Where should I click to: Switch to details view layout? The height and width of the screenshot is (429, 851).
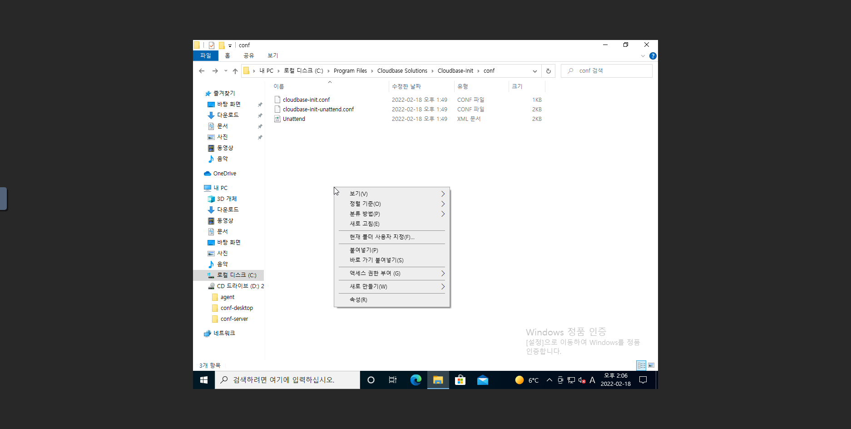tap(641, 365)
